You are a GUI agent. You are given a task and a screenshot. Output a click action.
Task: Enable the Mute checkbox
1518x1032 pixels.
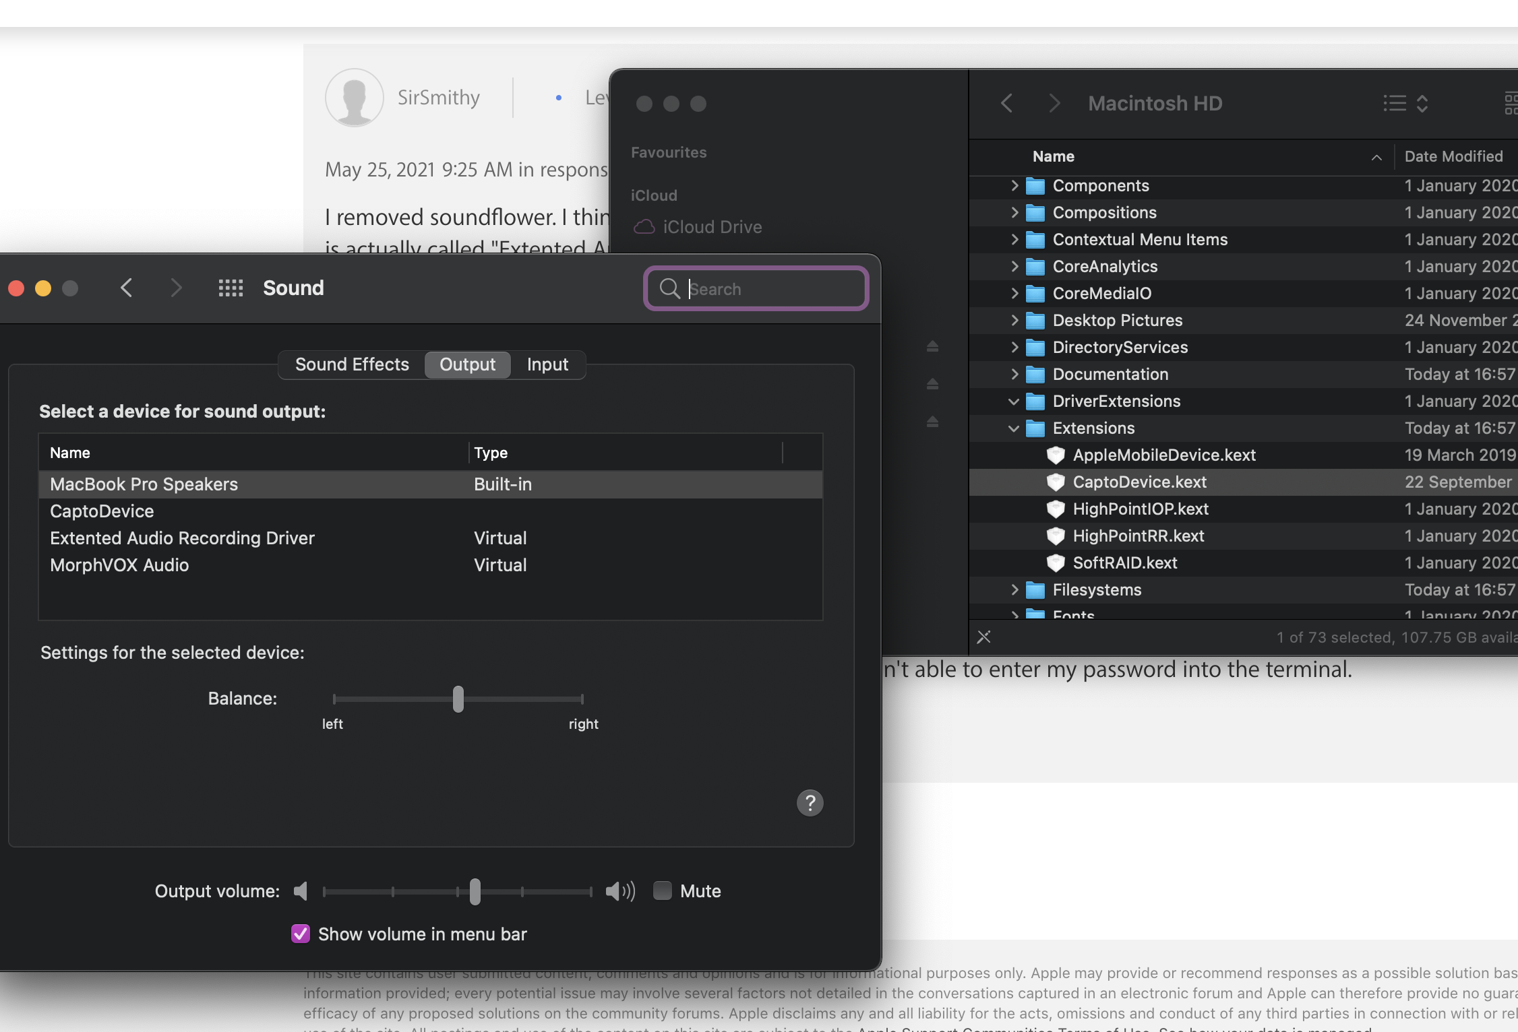pos(663,891)
